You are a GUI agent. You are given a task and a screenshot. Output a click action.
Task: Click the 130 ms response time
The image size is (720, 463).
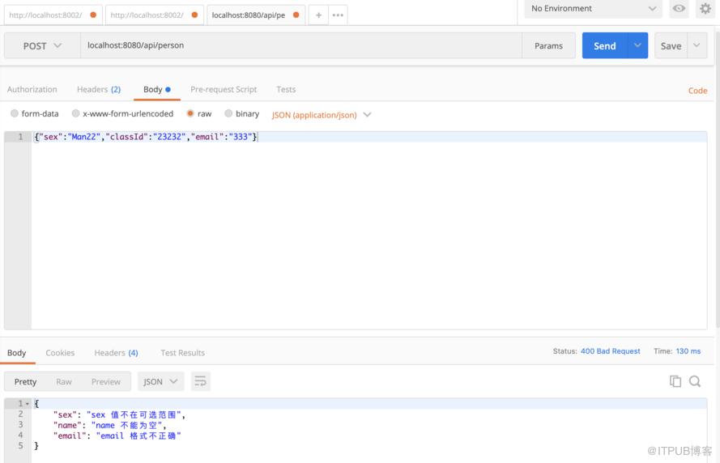click(x=688, y=351)
